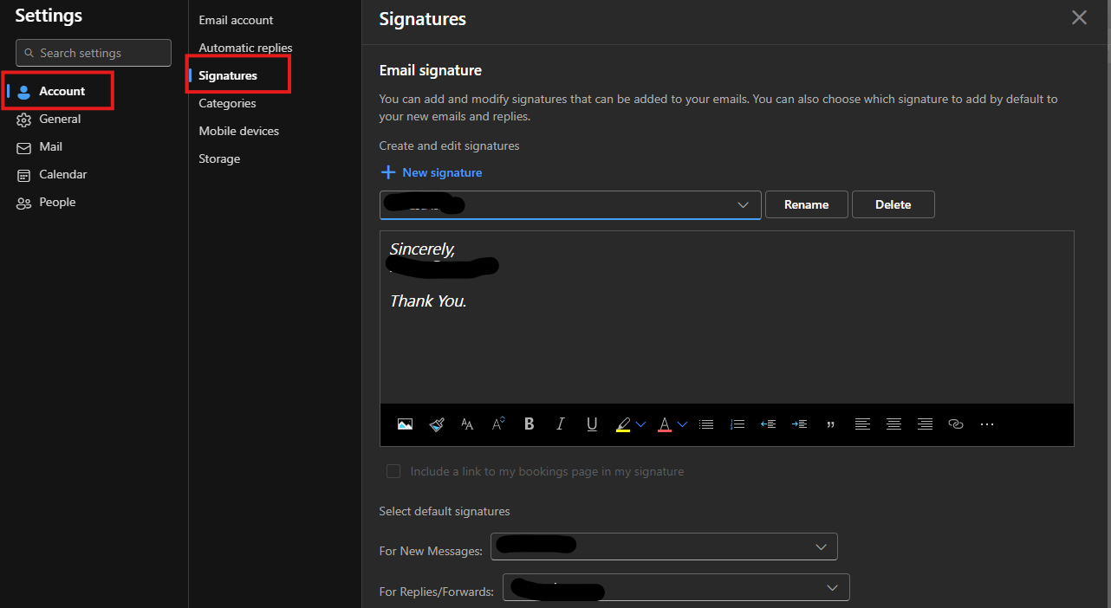Delete the selected signature
1111x608 pixels.
(893, 204)
